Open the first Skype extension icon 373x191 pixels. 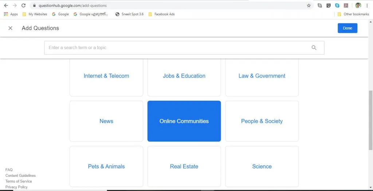[x=320, y=5]
